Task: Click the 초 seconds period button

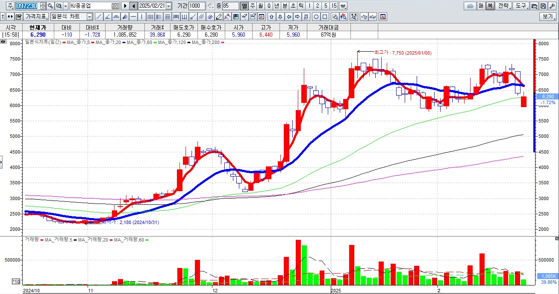Action: coord(293,6)
